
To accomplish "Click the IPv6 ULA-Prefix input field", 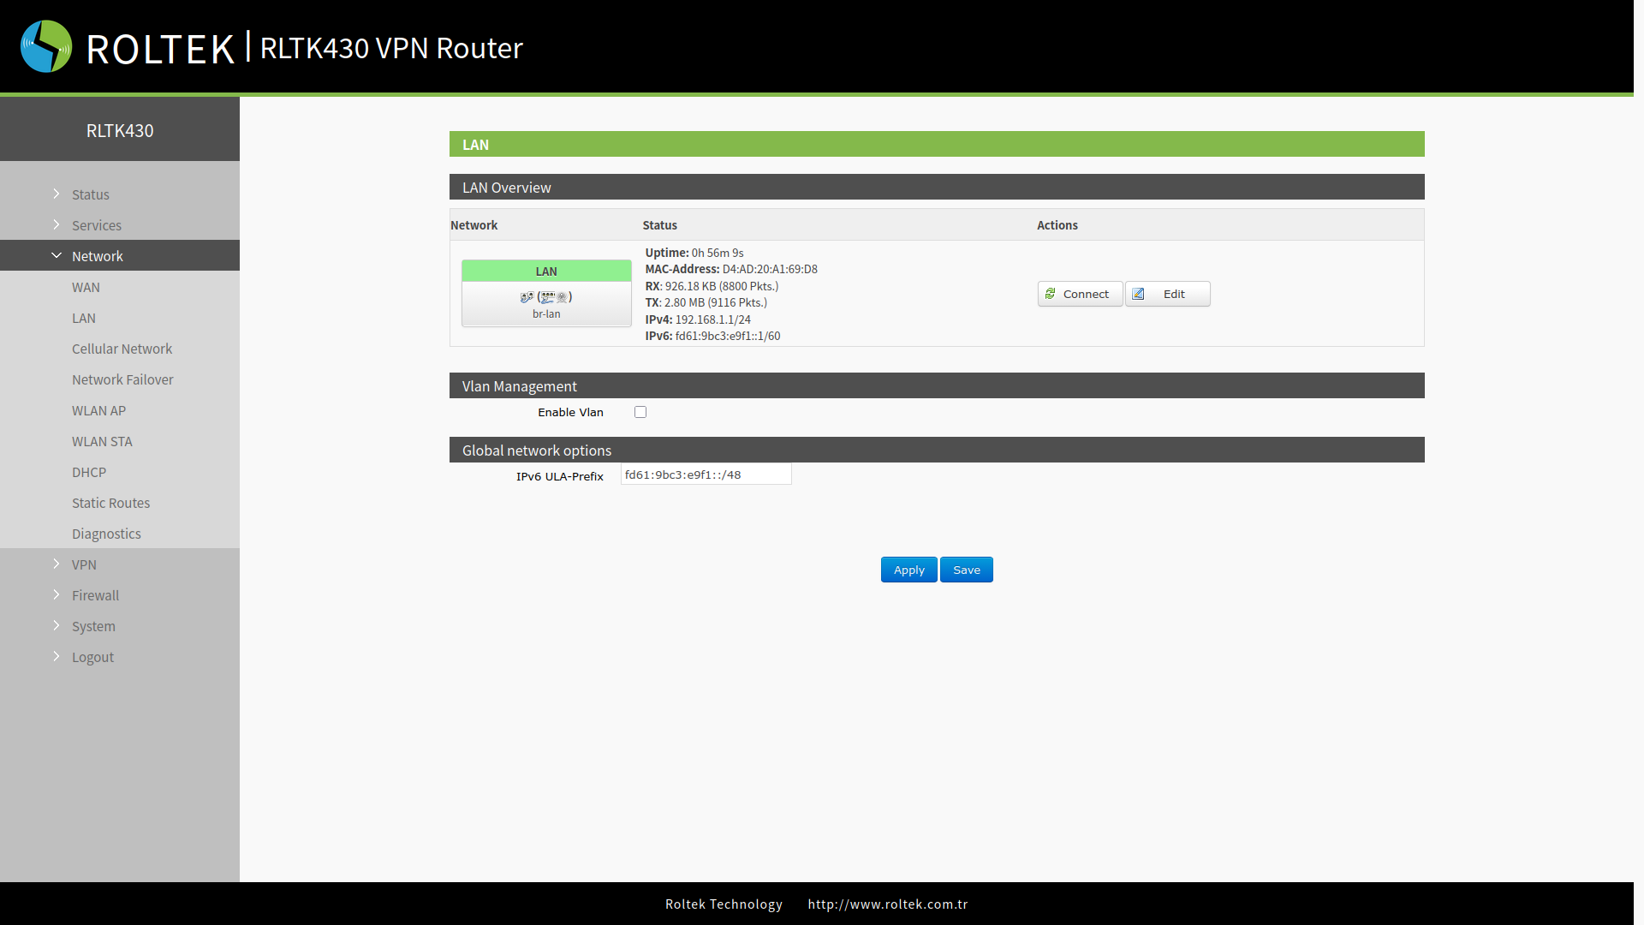I will coord(706,474).
